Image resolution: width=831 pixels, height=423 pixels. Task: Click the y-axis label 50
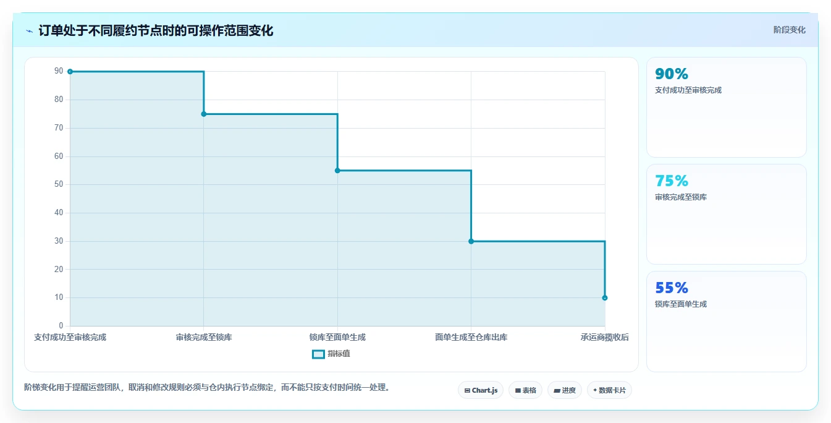59,184
